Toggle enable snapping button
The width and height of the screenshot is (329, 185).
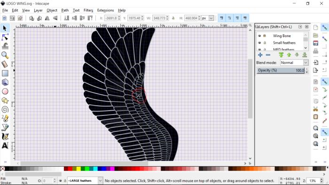click(325, 27)
